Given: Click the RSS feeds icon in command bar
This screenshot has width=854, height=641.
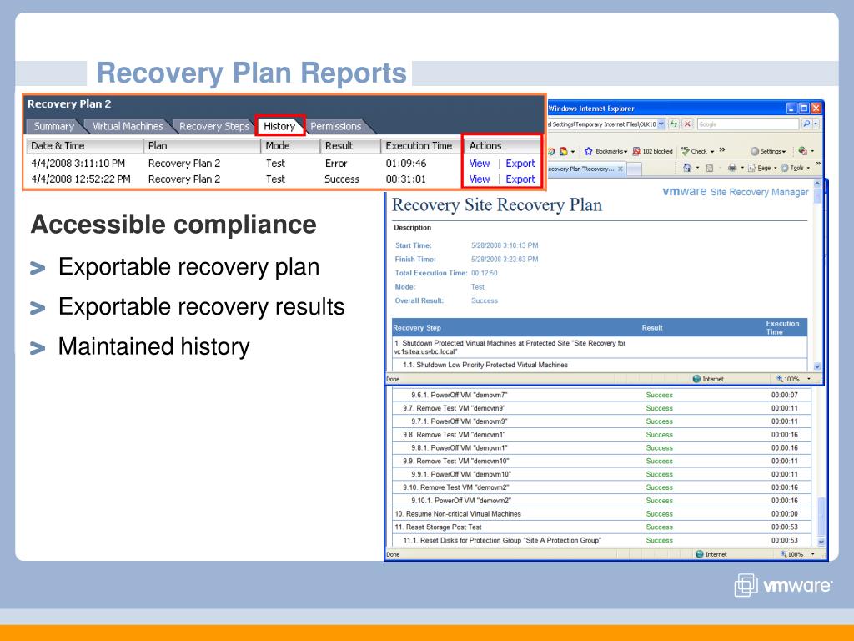Looking at the screenshot, I should click(709, 169).
